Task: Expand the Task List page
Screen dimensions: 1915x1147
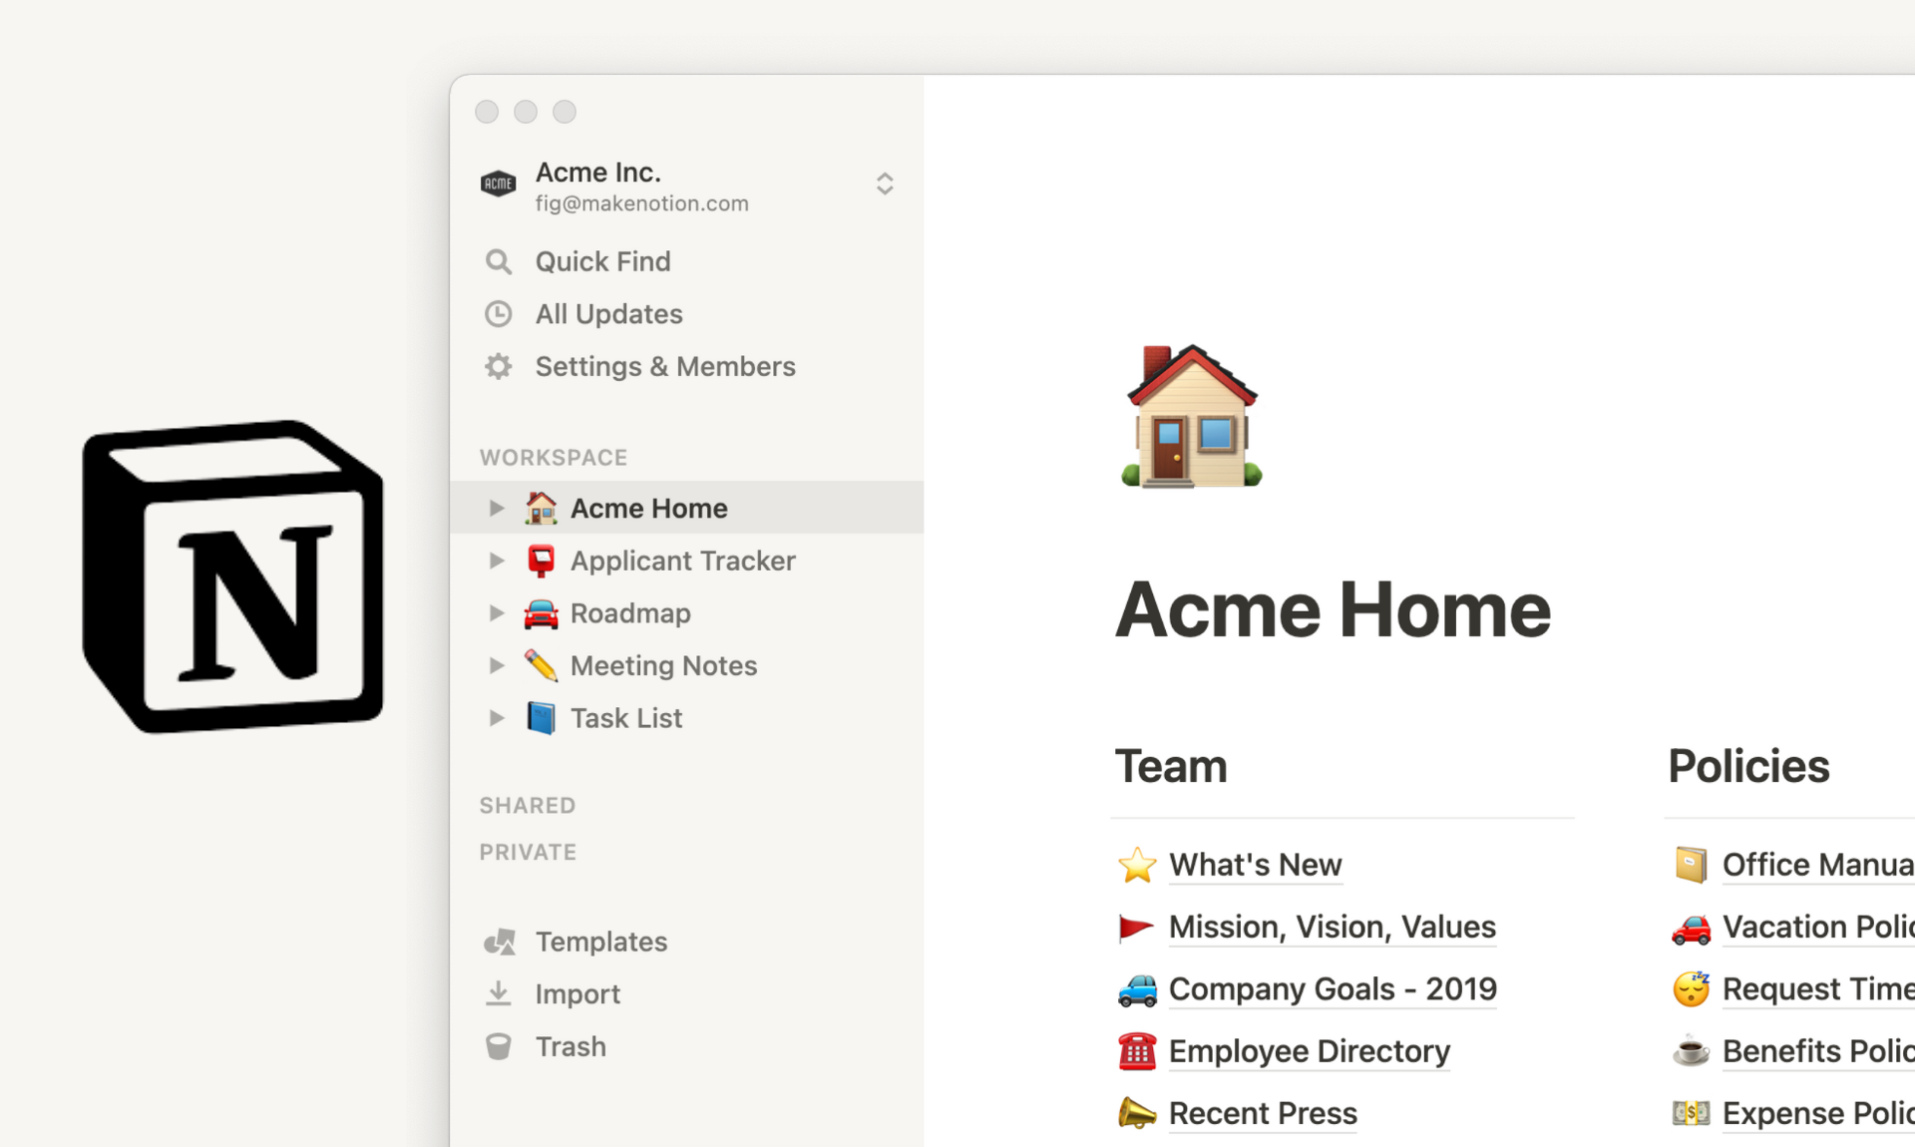Action: click(496, 718)
